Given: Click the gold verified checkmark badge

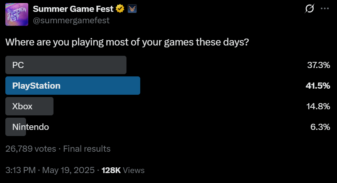Looking at the screenshot, I should (x=120, y=9).
